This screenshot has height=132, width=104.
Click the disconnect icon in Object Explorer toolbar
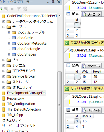[6, 9]
